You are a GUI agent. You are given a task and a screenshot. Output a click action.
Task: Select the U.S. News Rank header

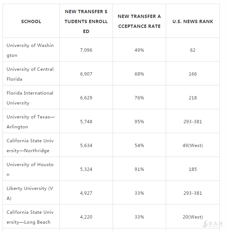click(x=193, y=22)
